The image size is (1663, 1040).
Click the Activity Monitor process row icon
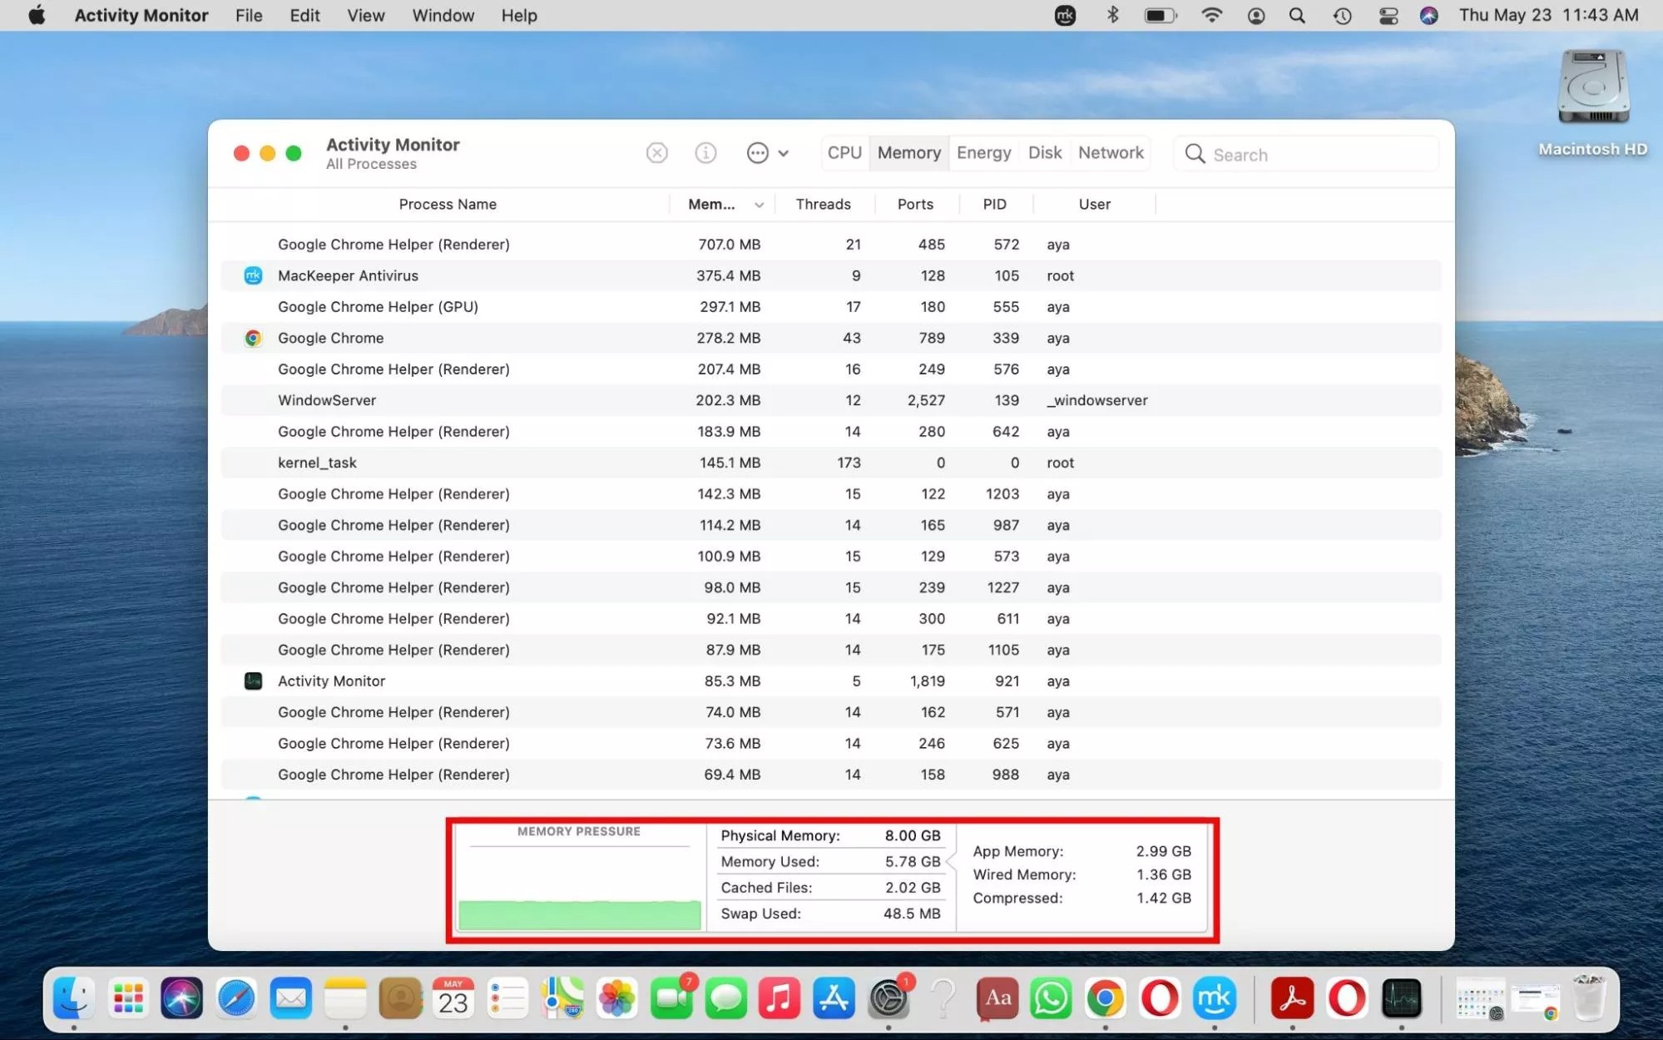point(253,681)
